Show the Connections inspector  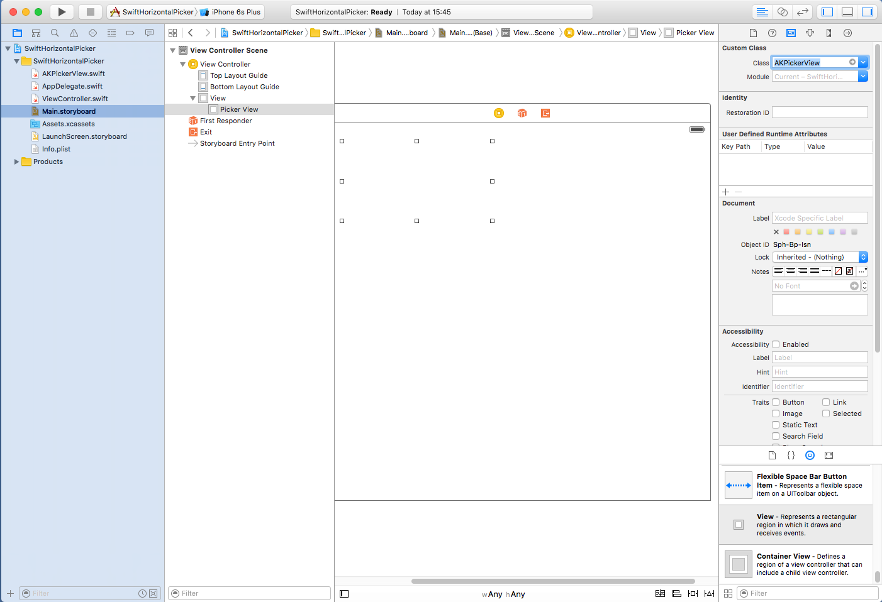[x=847, y=33]
